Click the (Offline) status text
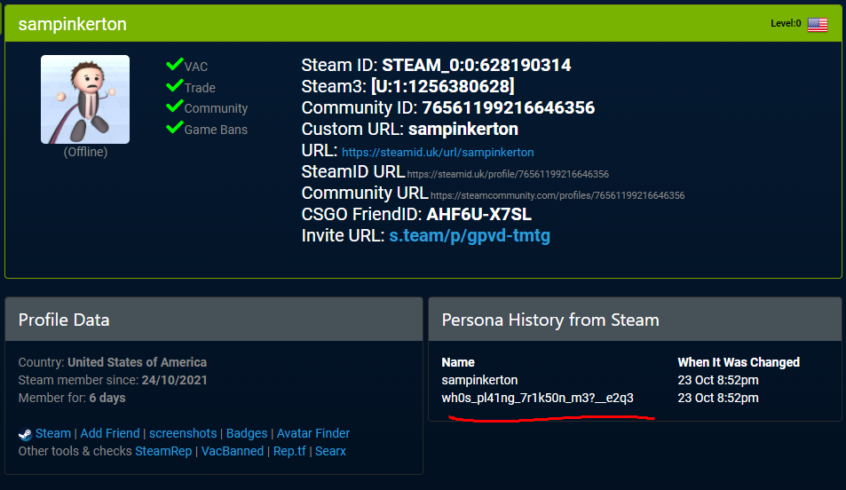This screenshot has height=490, width=846. [85, 152]
